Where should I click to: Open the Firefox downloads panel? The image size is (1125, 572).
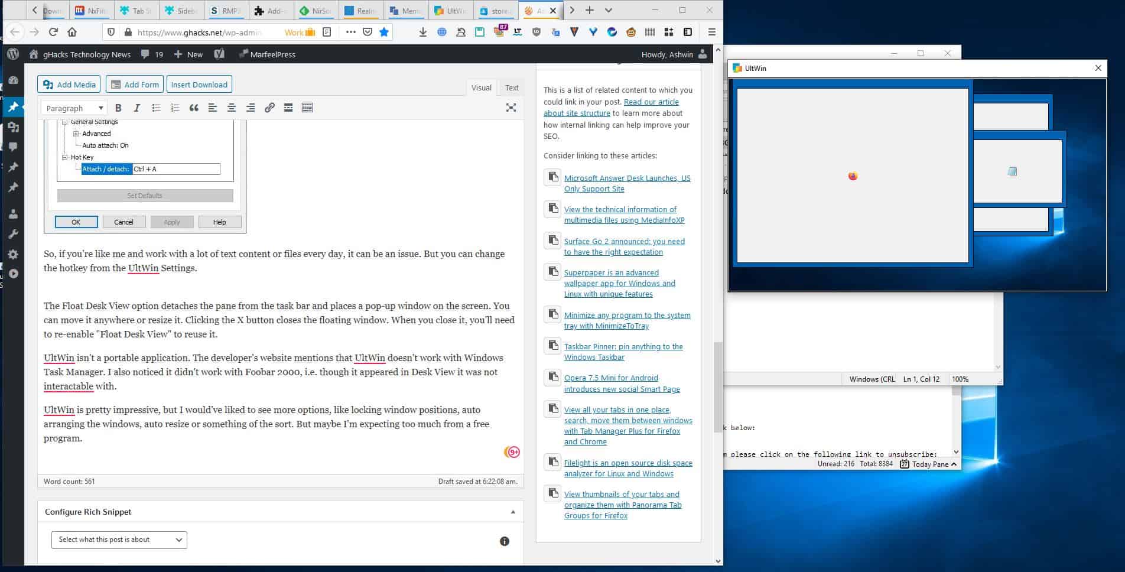pos(423,32)
